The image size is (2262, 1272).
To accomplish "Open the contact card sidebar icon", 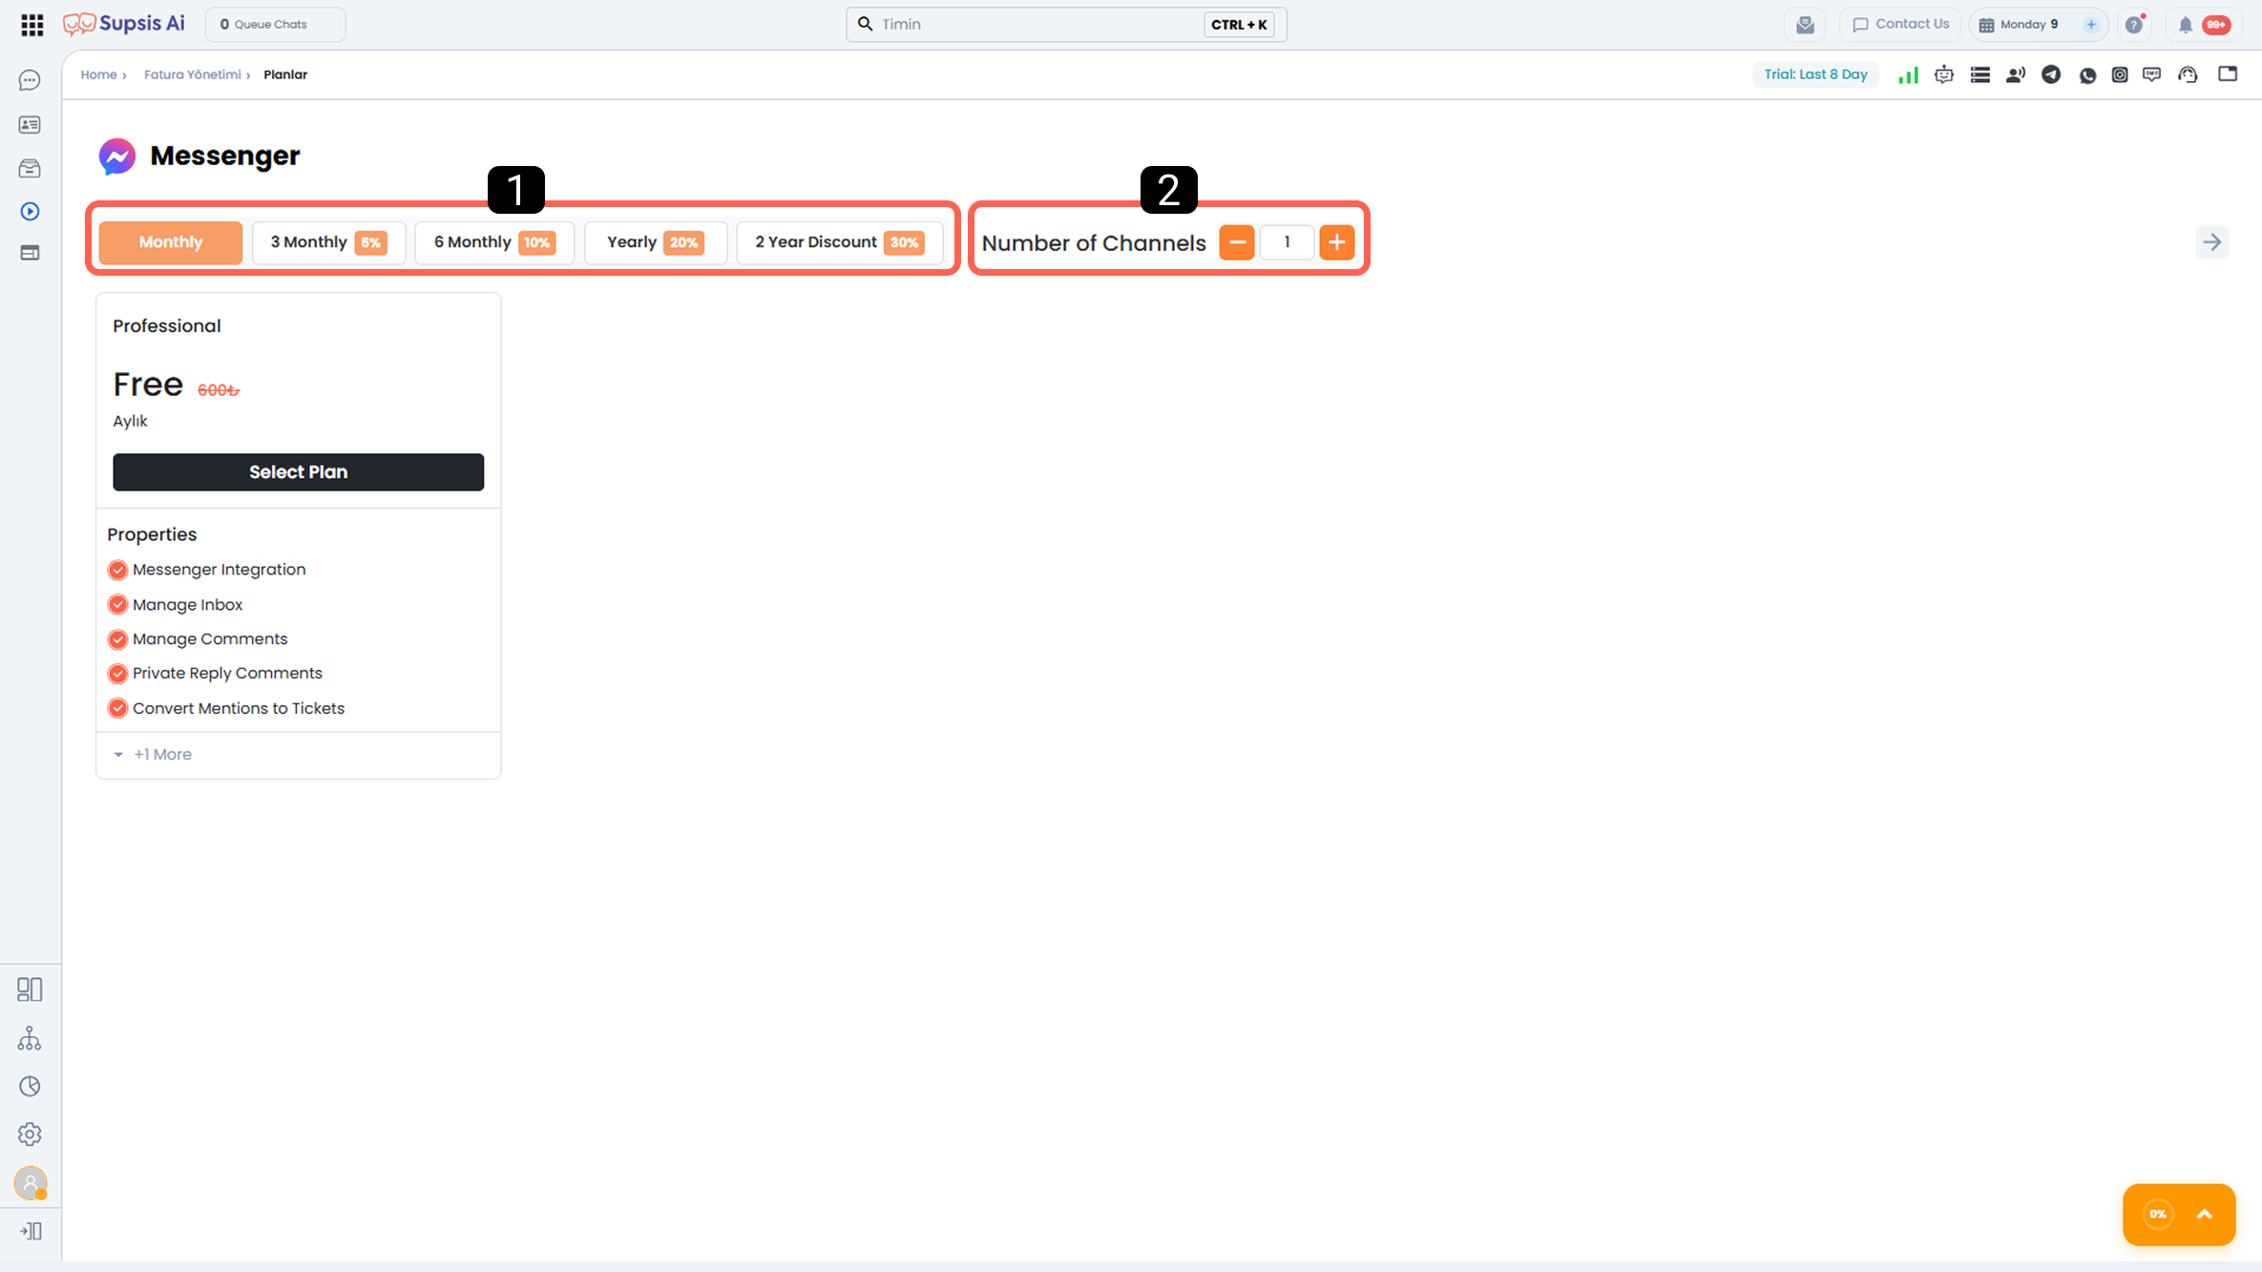I will tap(30, 125).
